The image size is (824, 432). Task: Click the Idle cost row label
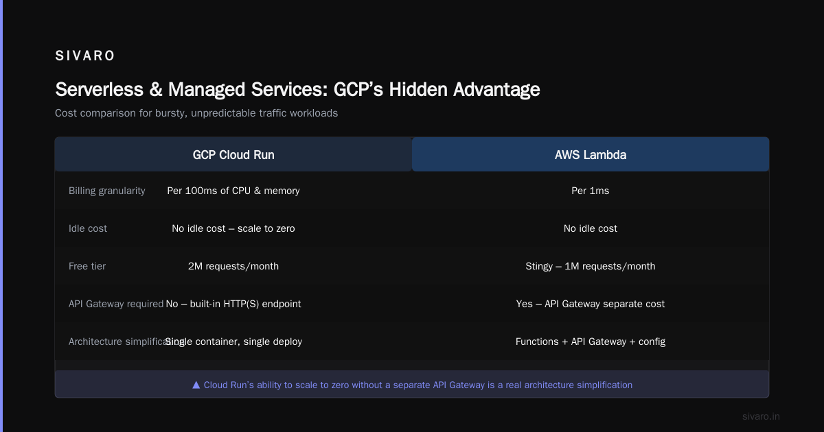click(88, 228)
